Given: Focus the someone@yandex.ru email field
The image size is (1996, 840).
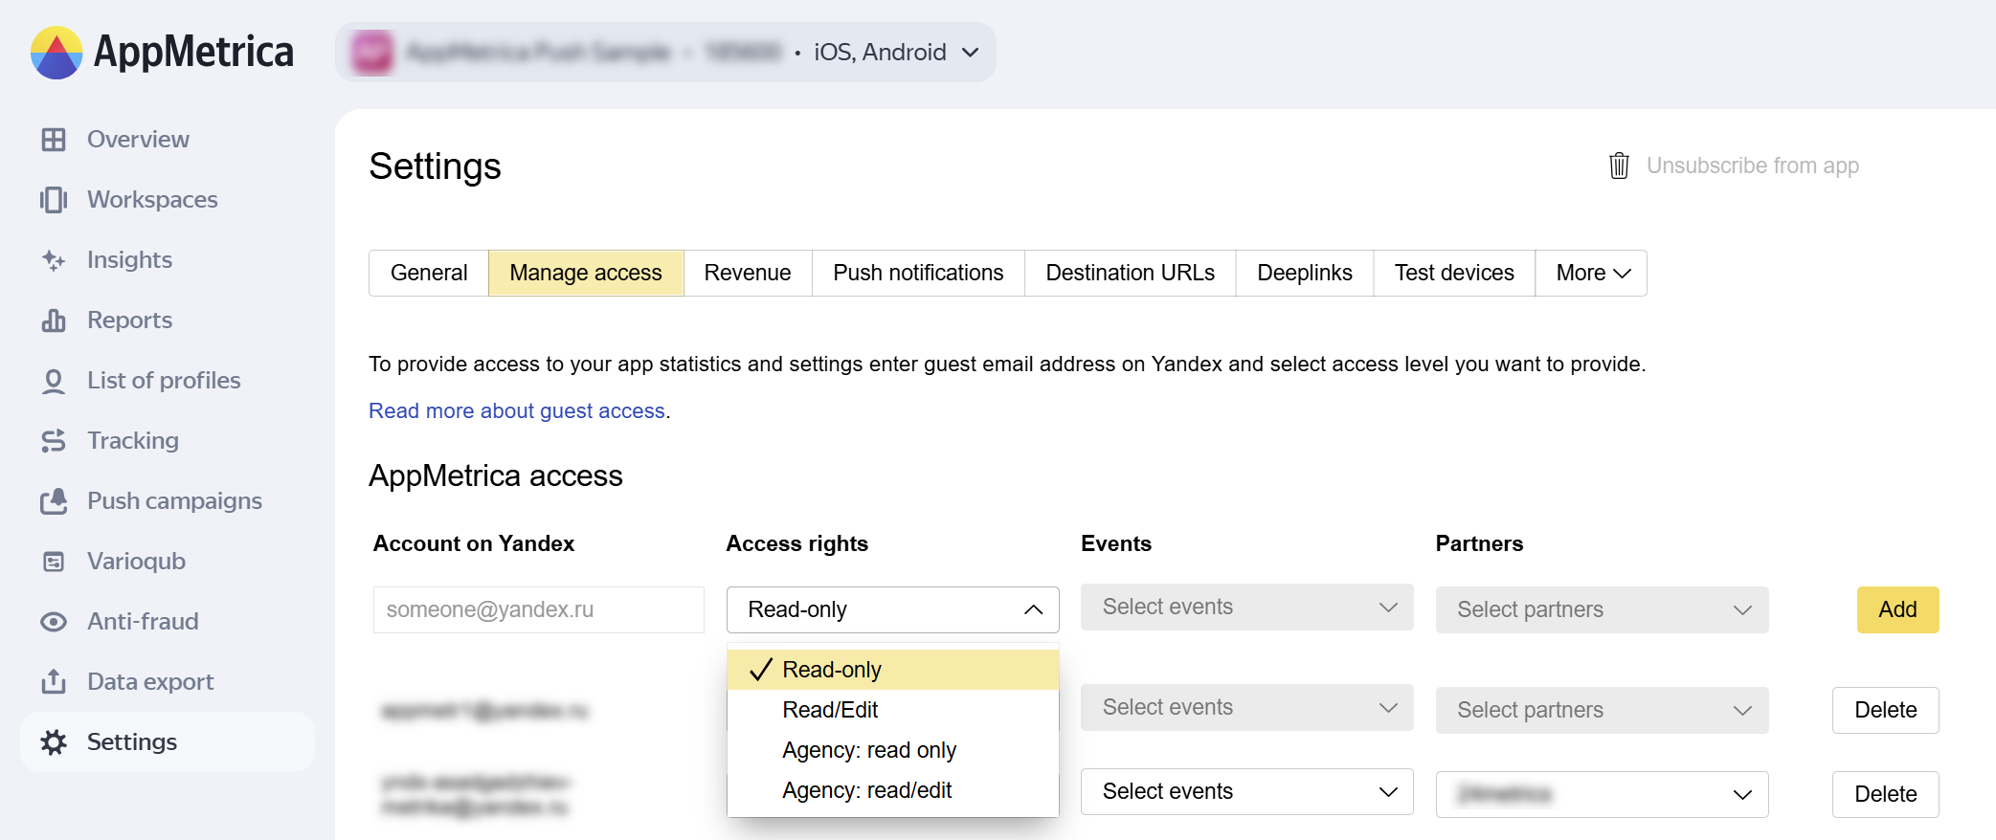Looking at the screenshot, I should [x=538, y=609].
